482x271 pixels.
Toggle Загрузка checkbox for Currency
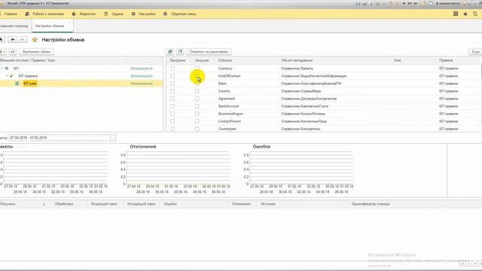point(197,69)
